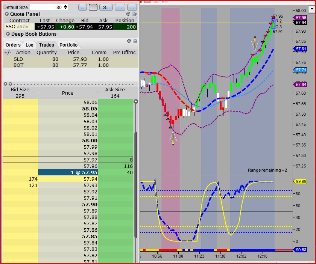Adjust Default Size spinner arrows

point(65,7)
